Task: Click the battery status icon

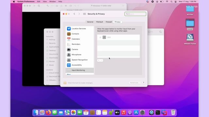Action: 162,2
